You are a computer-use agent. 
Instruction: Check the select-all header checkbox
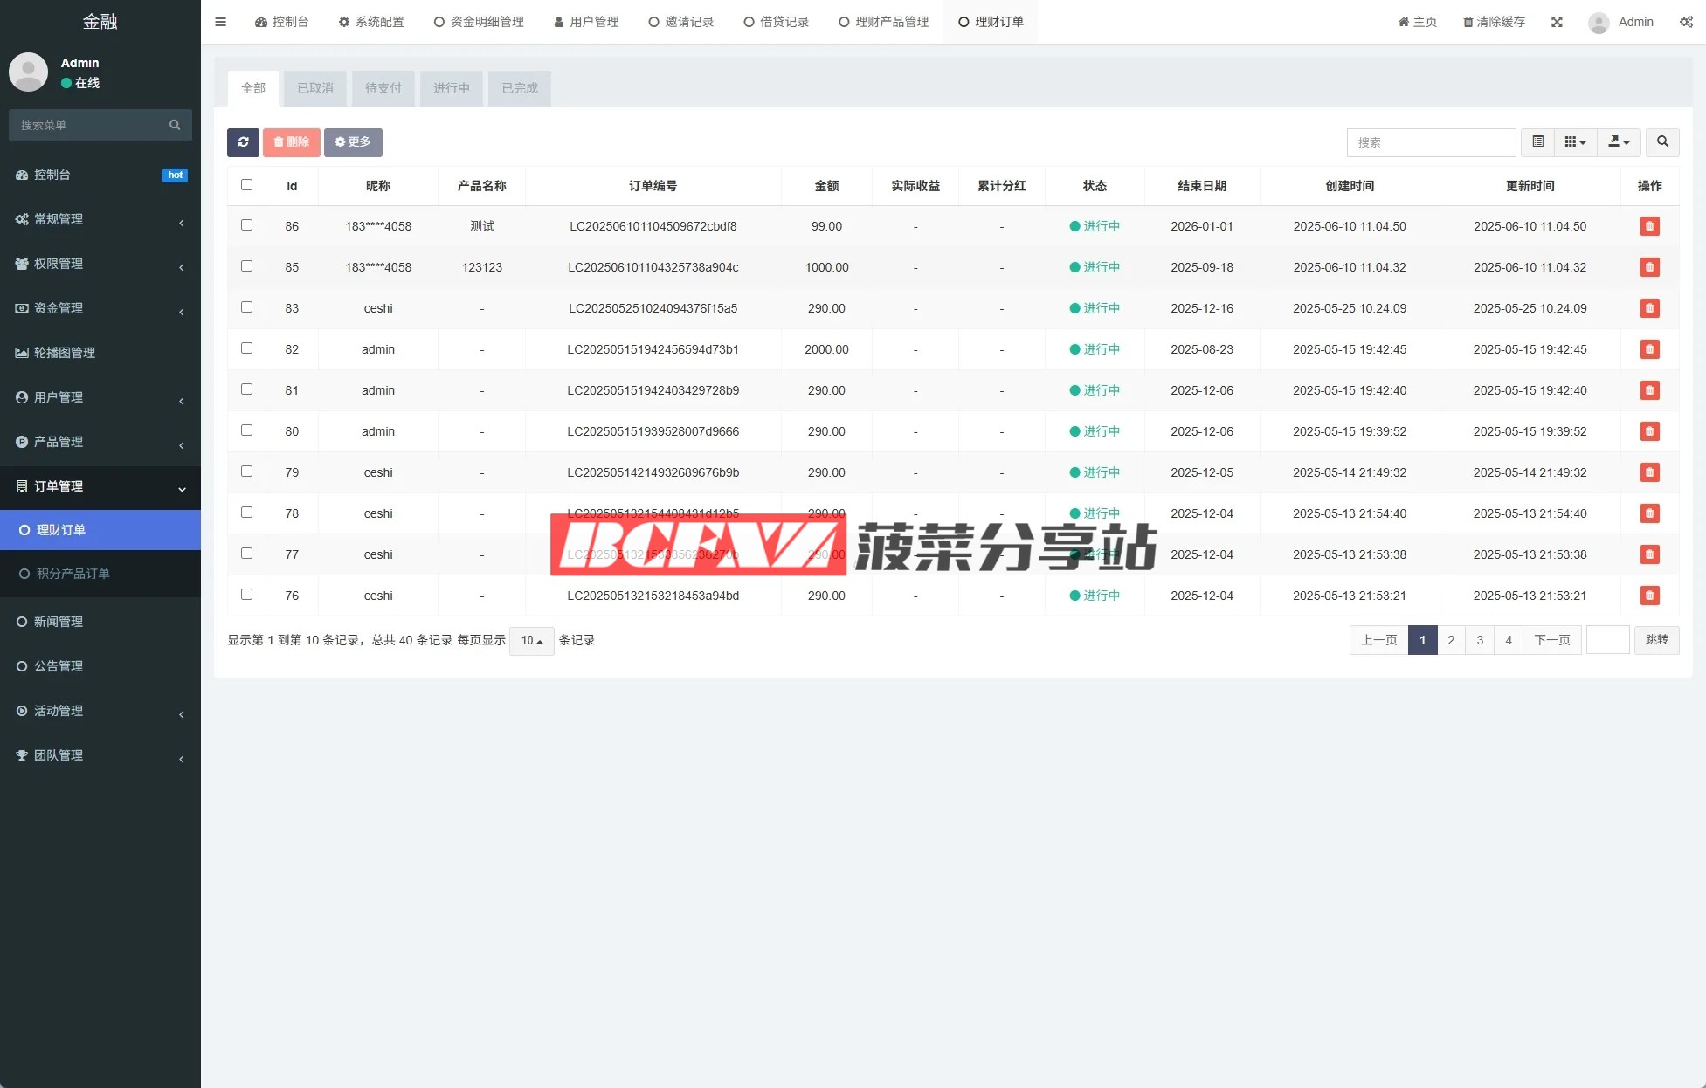[x=246, y=185]
